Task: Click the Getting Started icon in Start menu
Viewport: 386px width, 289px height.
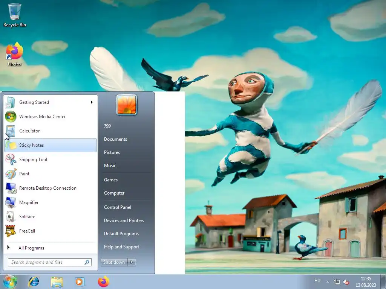Action: coord(10,102)
